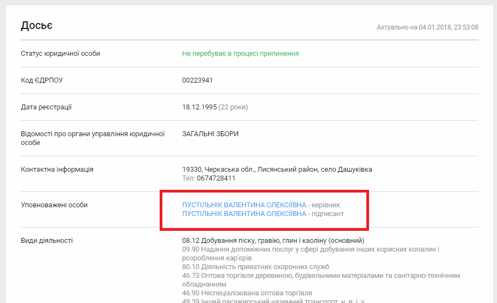Click the Досьє heading

(37, 26)
